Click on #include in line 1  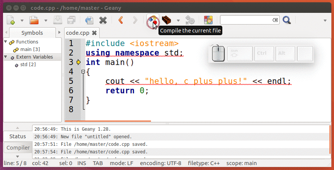coord(105,43)
